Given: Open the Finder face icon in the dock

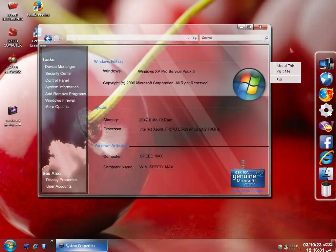Looking at the screenshot, I should 326,173.
